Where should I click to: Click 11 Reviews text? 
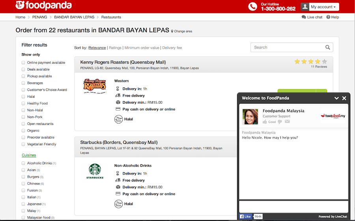click(319, 67)
